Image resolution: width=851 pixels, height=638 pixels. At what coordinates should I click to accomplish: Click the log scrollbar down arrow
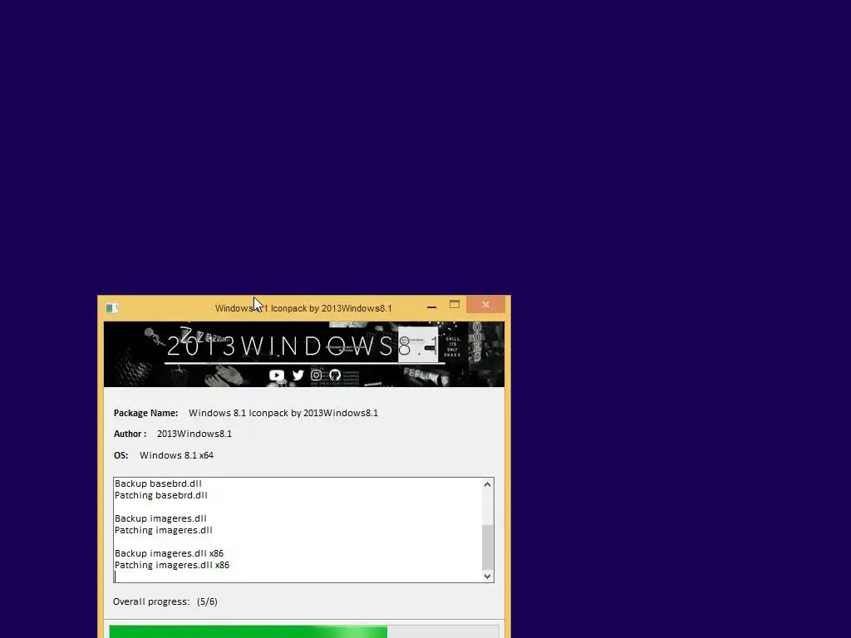[x=487, y=577]
